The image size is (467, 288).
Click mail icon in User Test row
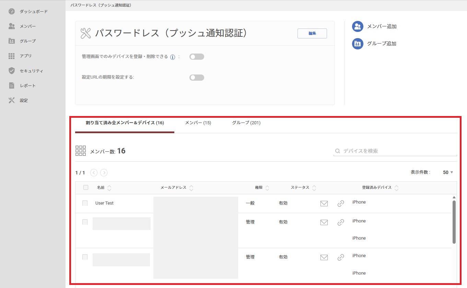pos(324,204)
